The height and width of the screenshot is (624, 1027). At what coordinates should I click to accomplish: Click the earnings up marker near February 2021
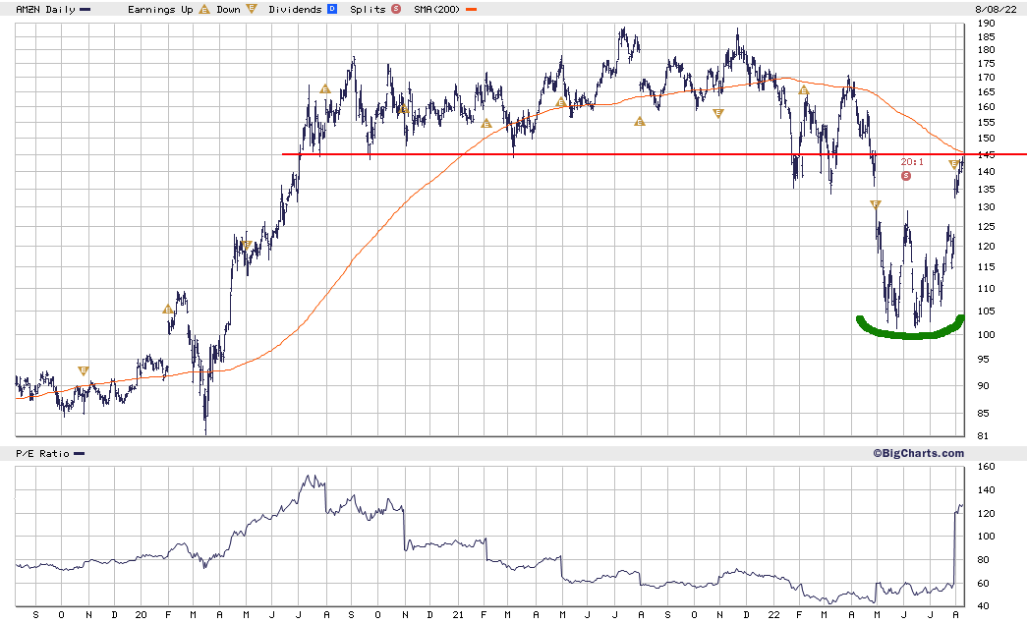pyautogui.click(x=486, y=123)
